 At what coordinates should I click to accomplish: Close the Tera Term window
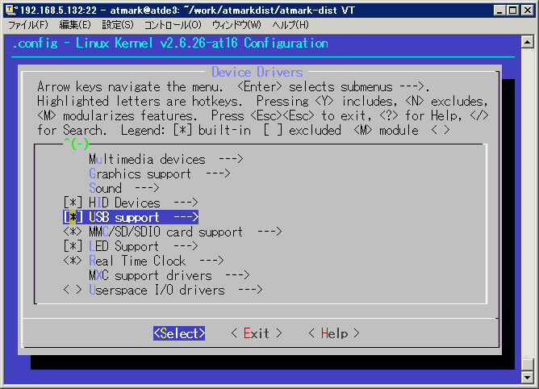tap(528, 10)
